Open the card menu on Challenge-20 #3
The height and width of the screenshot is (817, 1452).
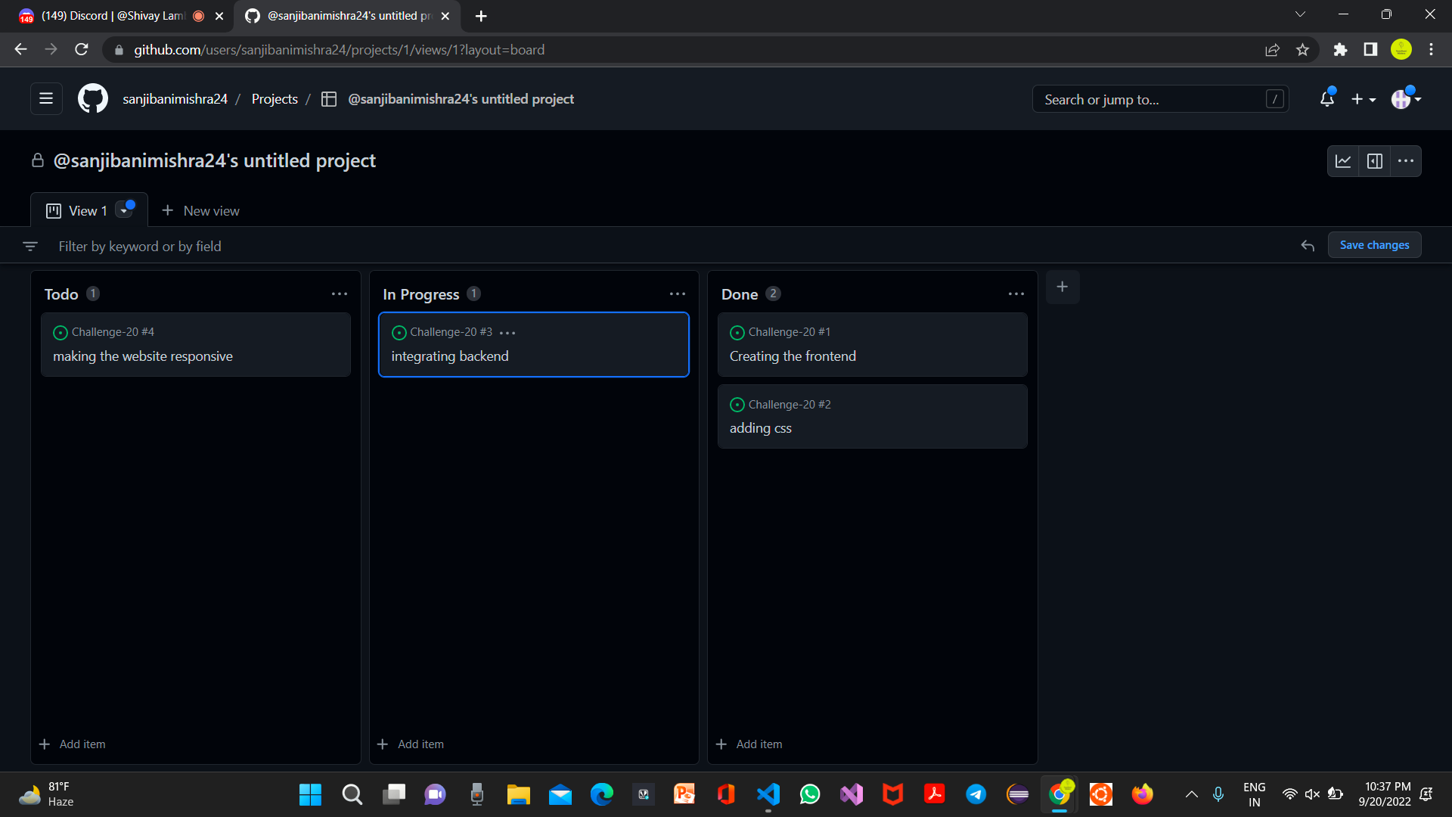508,332
